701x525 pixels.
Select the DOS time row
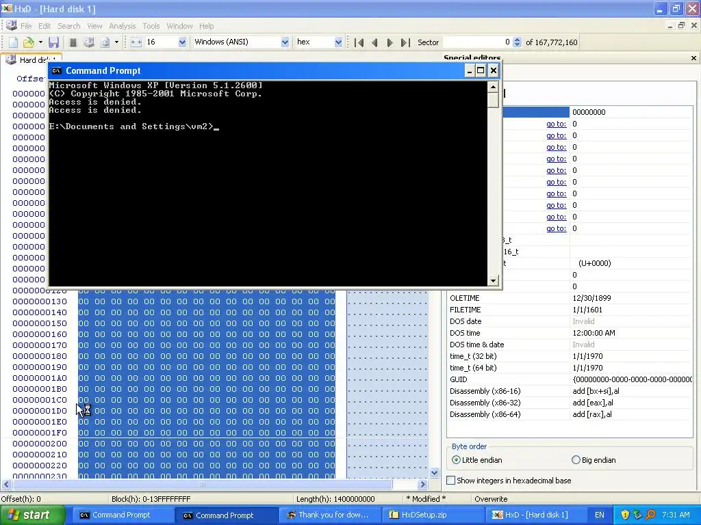tap(570, 333)
